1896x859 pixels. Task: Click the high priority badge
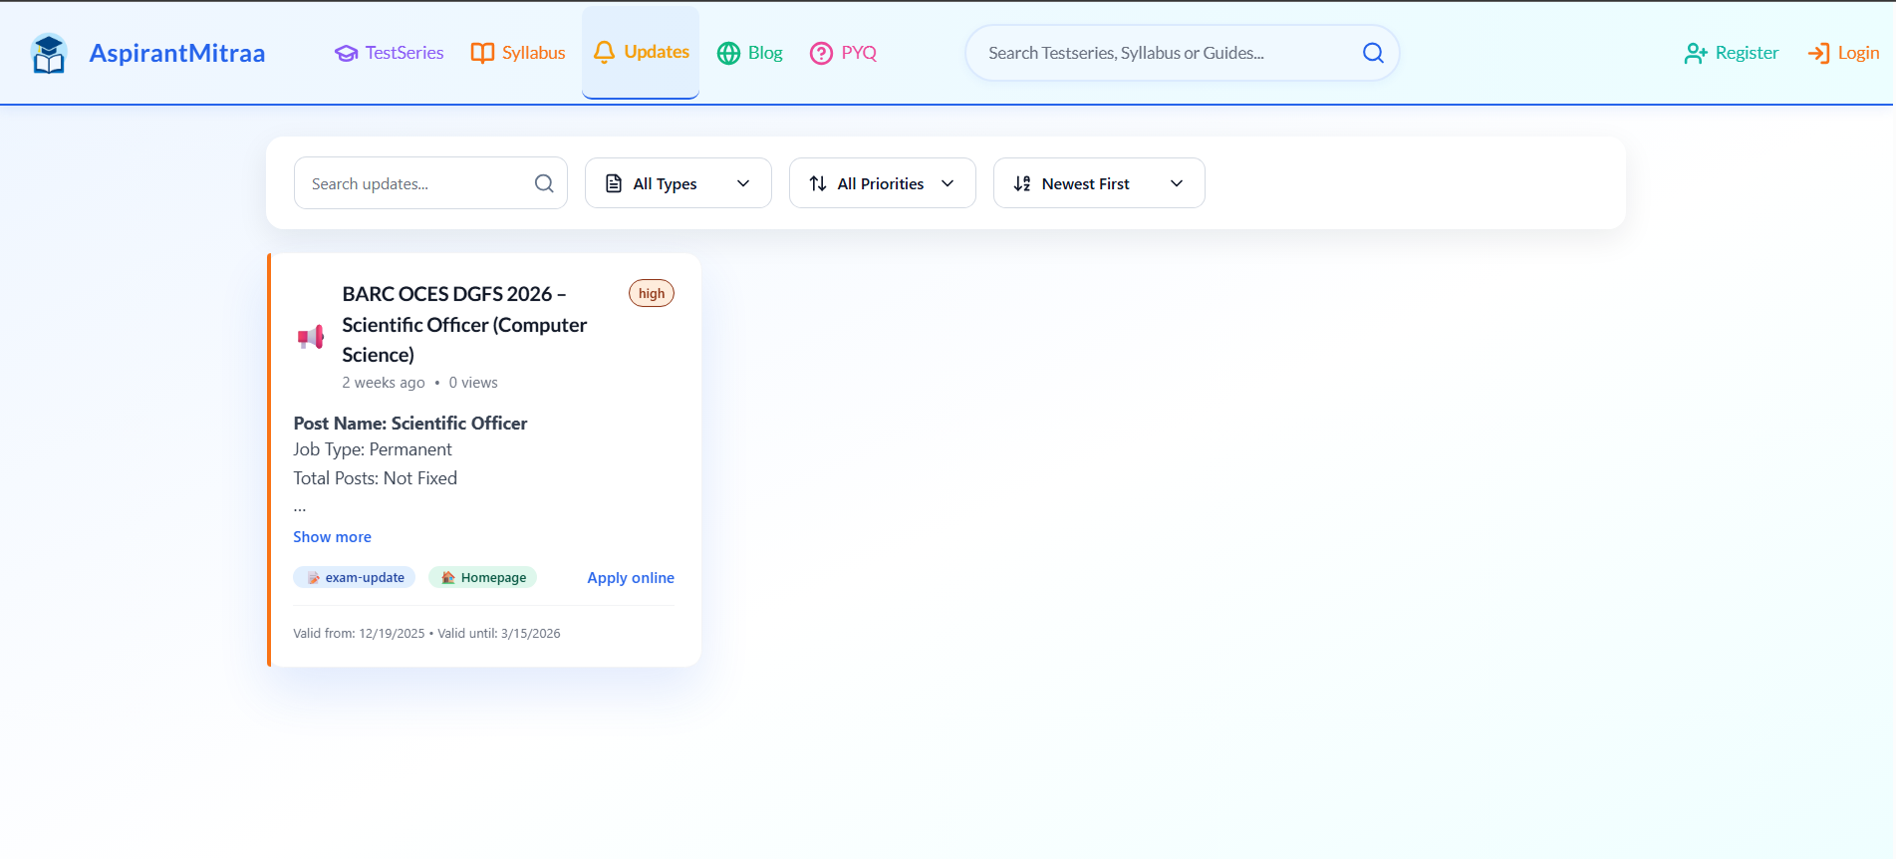(652, 293)
